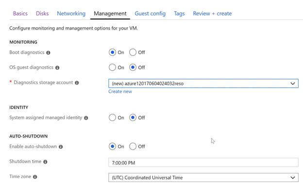The width and height of the screenshot is (303, 184).
Task: Select On for Enable auto-shutdown
Action: pyautogui.click(x=112, y=146)
